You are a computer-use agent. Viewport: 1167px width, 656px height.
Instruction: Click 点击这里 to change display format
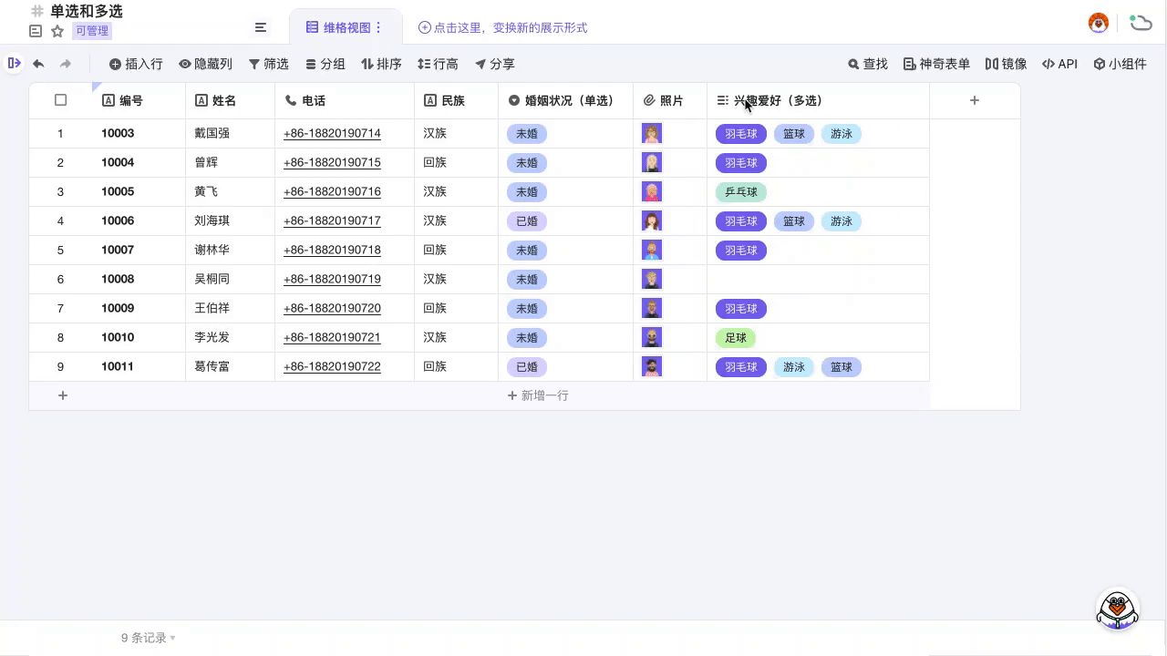(503, 27)
